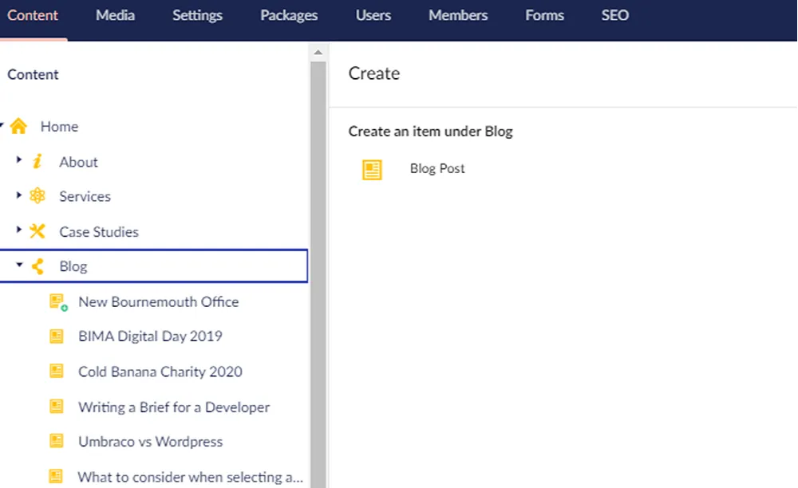Open the Content section tab
Viewport: 798px width, 488px height.
(33, 15)
